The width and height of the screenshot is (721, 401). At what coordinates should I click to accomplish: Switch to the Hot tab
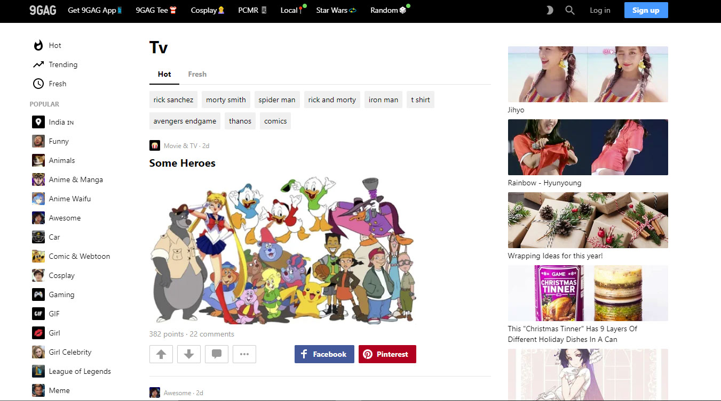(164, 74)
